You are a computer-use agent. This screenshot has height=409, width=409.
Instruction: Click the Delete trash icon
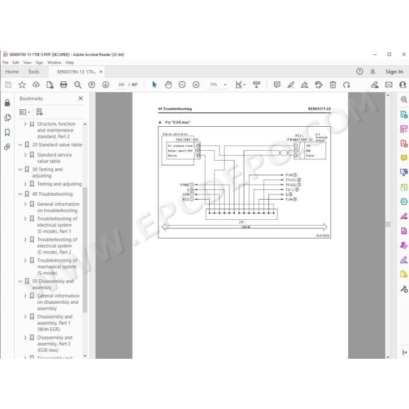332,85
